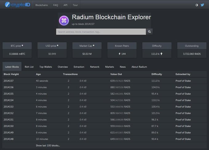Click the 3,722,060 RADS outstanding value
The width and height of the screenshot is (209, 150).
(192, 54)
